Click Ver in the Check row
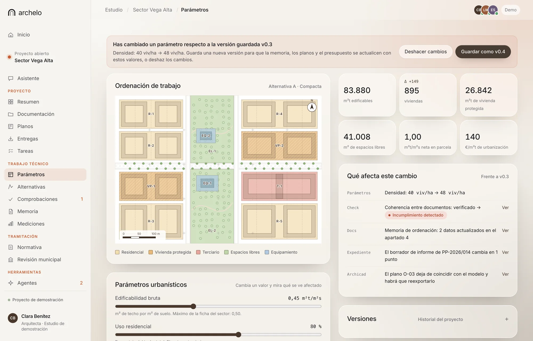Screen dimensions: 533x341 [505, 208]
